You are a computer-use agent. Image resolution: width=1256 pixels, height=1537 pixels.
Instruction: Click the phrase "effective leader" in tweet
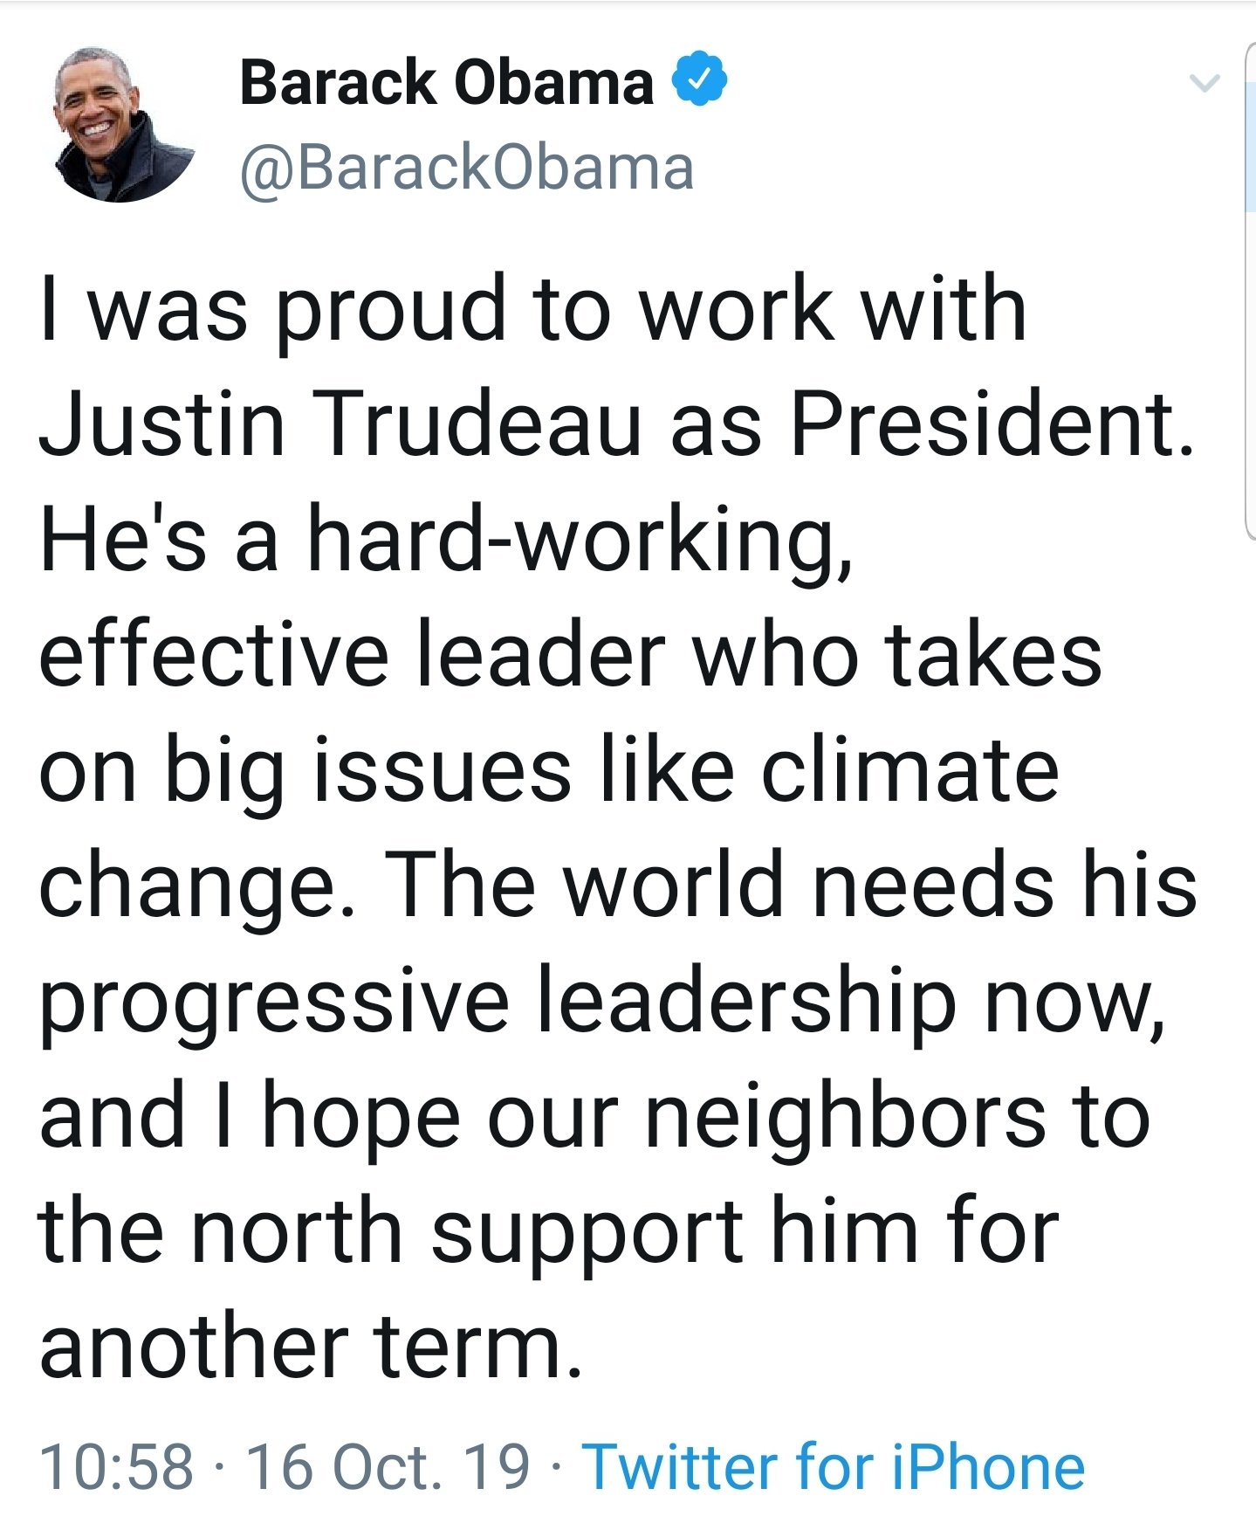coord(352,655)
